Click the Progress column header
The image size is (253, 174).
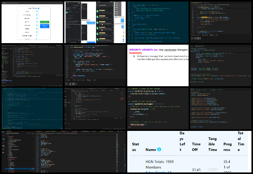(x=227, y=147)
